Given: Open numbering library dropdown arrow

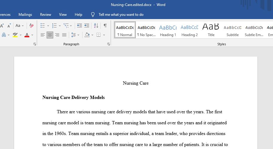Looking at the screenshot, I should [60, 26].
